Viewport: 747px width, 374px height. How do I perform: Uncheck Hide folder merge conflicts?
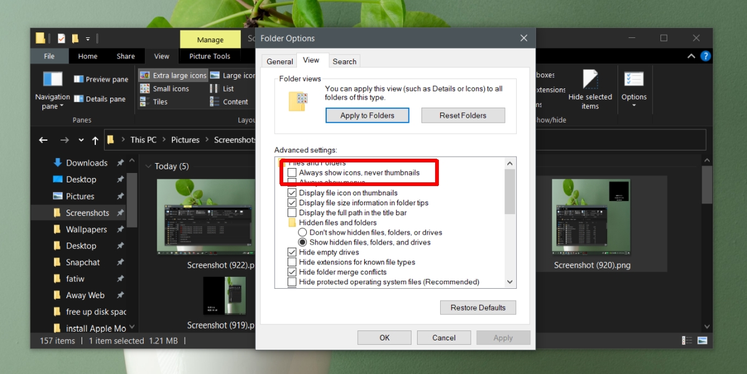292,272
